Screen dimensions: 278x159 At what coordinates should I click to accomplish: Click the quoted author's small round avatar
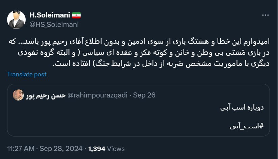[18, 95]
